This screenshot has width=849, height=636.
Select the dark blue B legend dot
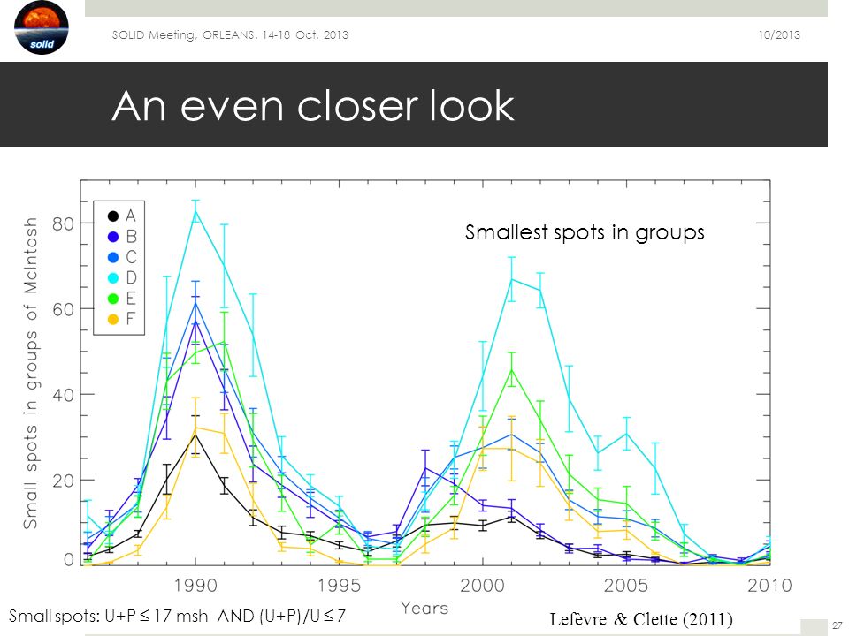113,237
